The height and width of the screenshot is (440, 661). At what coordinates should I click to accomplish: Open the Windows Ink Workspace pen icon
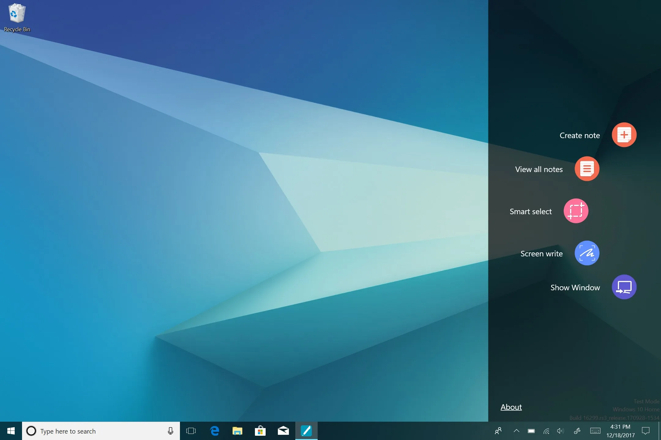[x=577, y=431]
